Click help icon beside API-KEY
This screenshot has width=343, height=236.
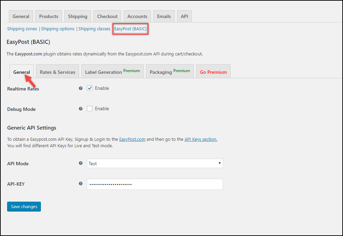coord(81,183)
